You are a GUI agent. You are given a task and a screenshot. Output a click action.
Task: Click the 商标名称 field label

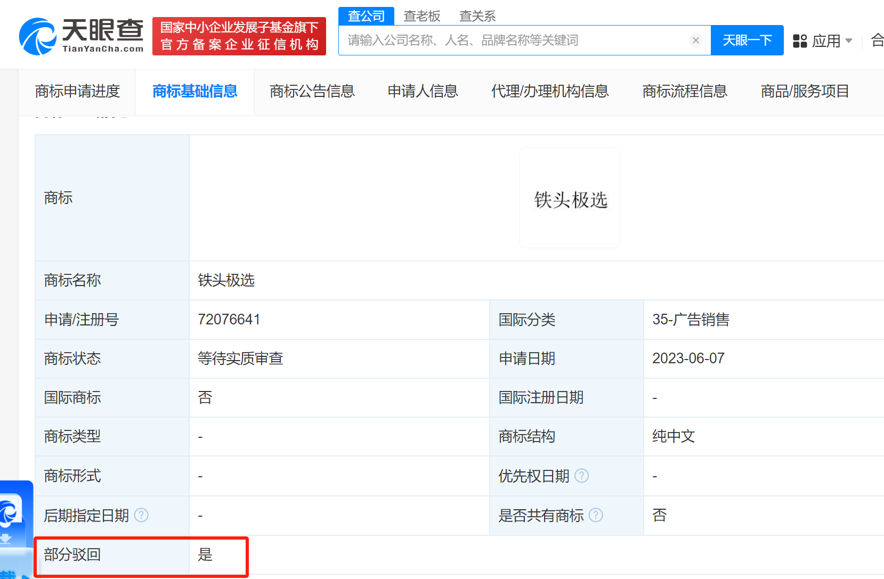[72, 280]
